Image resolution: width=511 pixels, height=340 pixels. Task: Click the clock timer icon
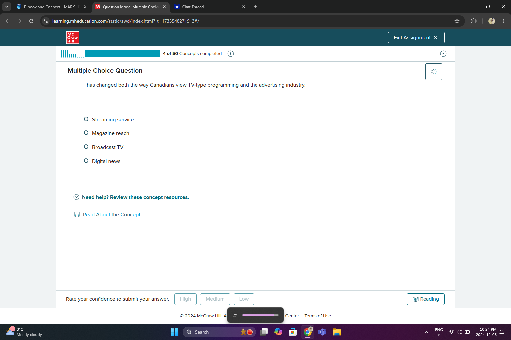pos(443,54)
